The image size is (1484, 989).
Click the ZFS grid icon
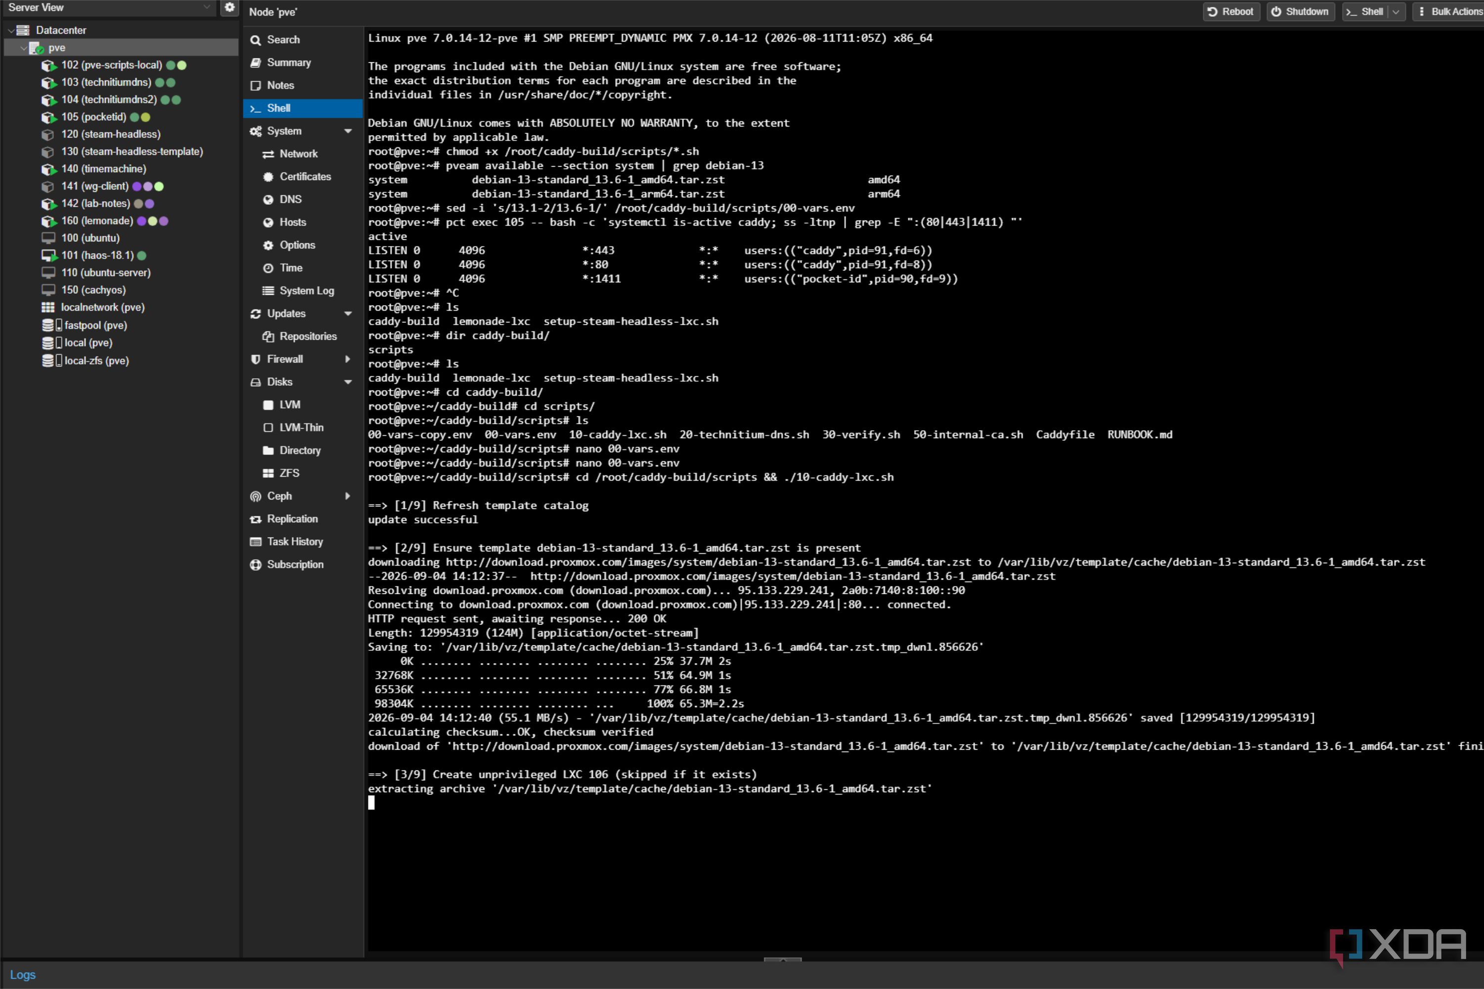pyautogui.click(x=268, y=473)
